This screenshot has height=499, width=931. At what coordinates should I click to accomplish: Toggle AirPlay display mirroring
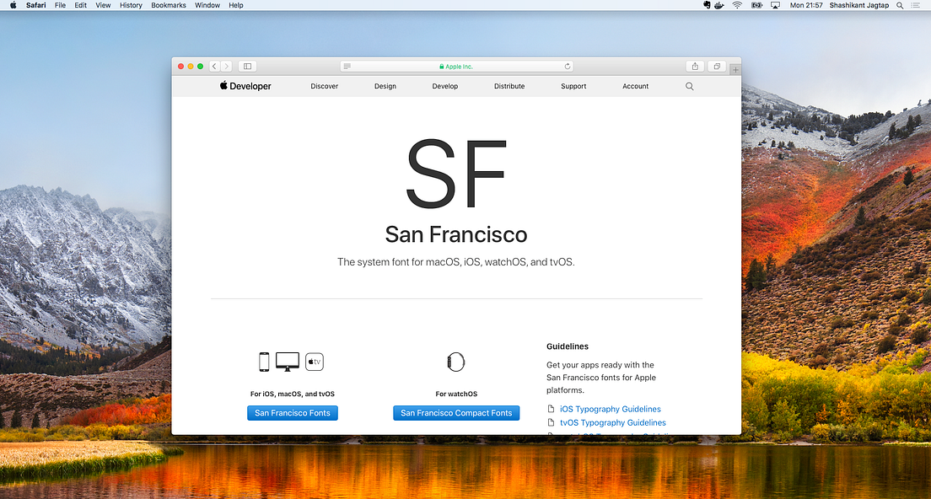[775, 5]
